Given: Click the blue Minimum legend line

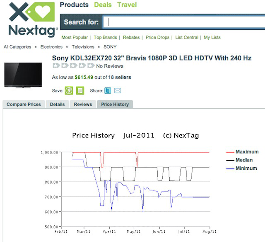Looking at the screenshot, I should pos(230,169).
